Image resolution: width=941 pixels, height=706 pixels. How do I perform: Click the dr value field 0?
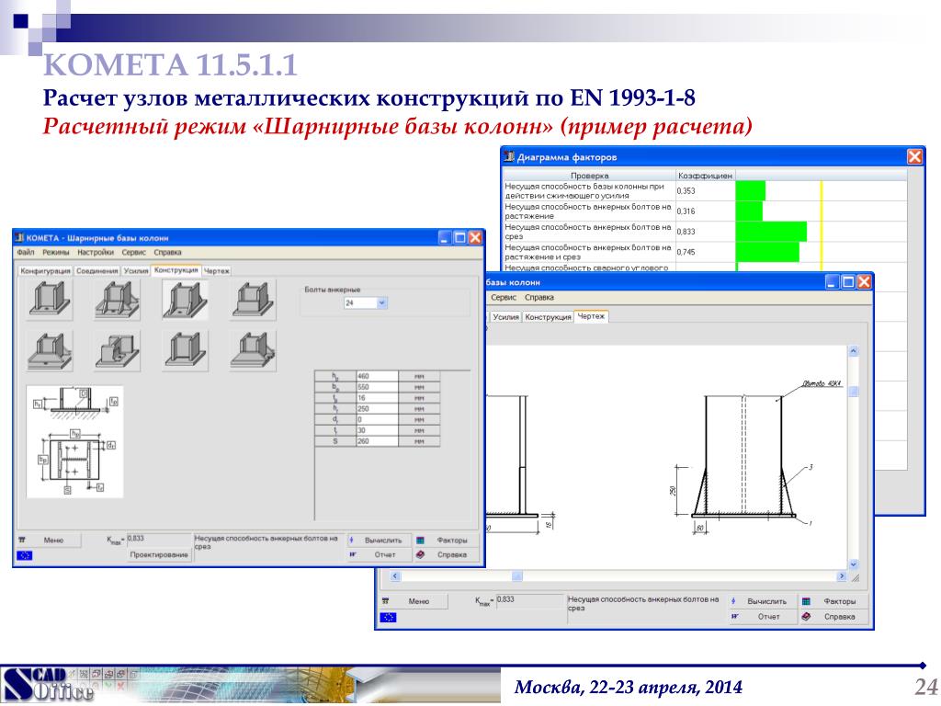coord(377,419)
